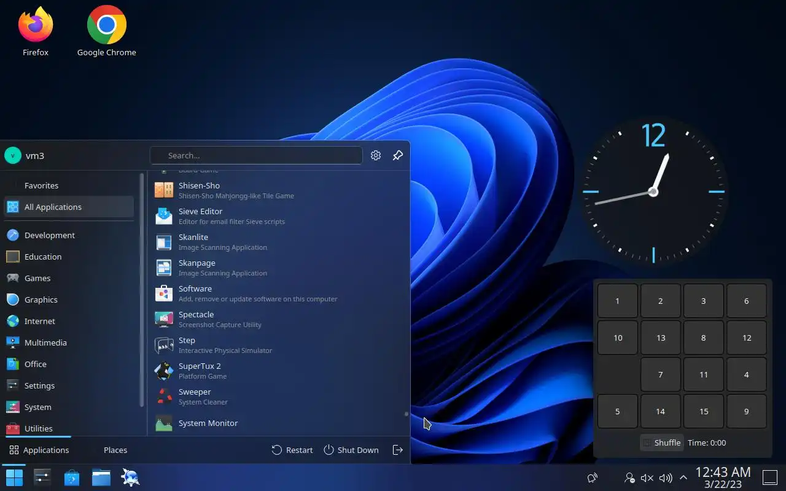Switch to the Places tab
The width and height of the screenshot is (786, 491).
point(115,450)
